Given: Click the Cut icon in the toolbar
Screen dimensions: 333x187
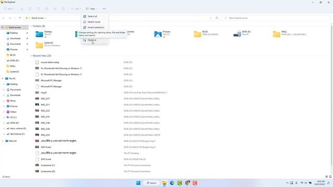Looking at the screenshot, I should click(22, 9).
